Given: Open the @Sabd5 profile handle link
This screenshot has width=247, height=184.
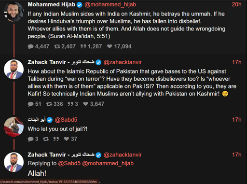Looking at the screenshot, I should tap(66, 120).
